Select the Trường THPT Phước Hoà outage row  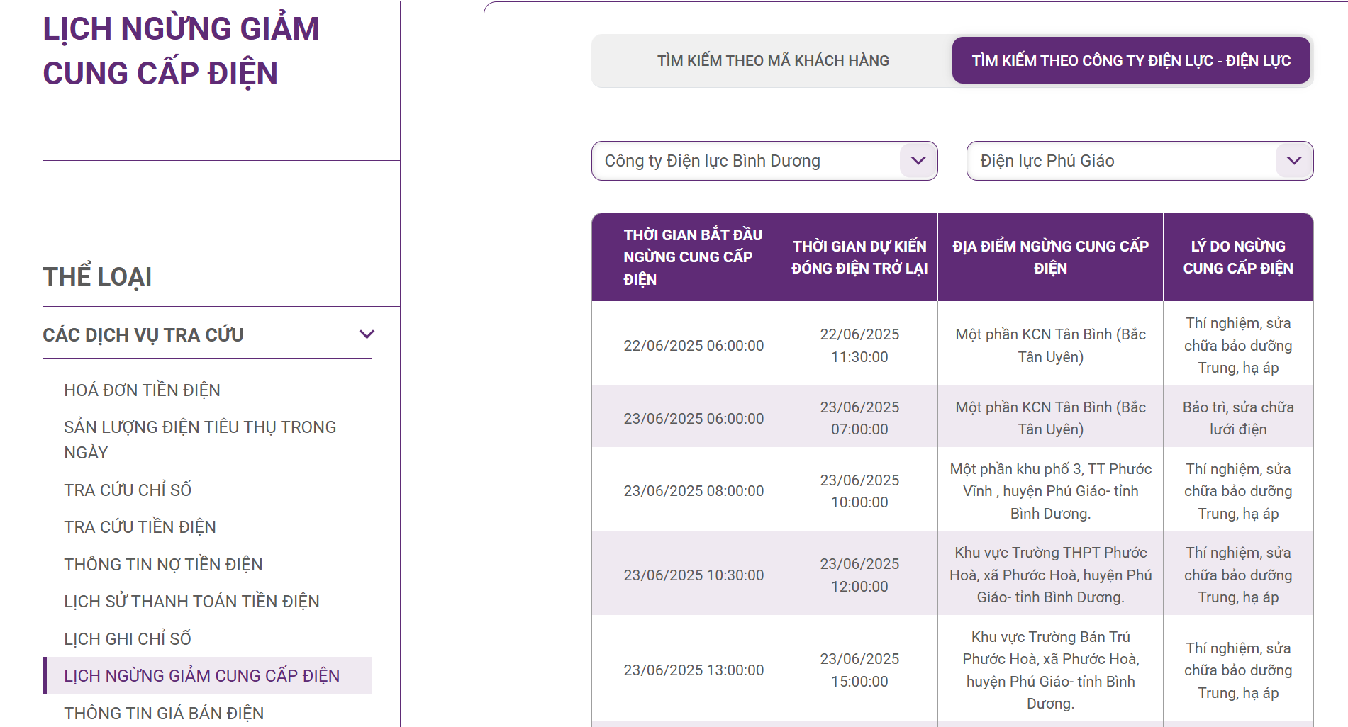coord(1050,575)
